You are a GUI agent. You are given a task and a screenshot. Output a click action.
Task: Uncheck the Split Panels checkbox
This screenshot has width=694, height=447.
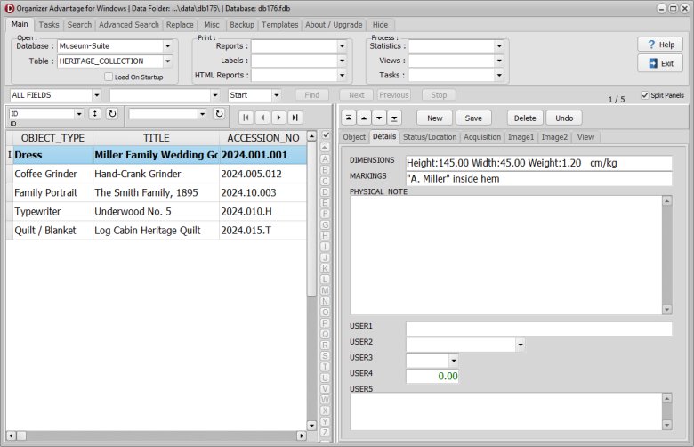tap(645, 95)
